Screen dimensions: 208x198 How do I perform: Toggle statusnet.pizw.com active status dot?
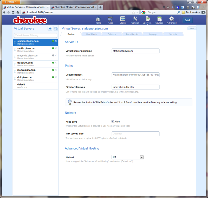tap(53, 41)
